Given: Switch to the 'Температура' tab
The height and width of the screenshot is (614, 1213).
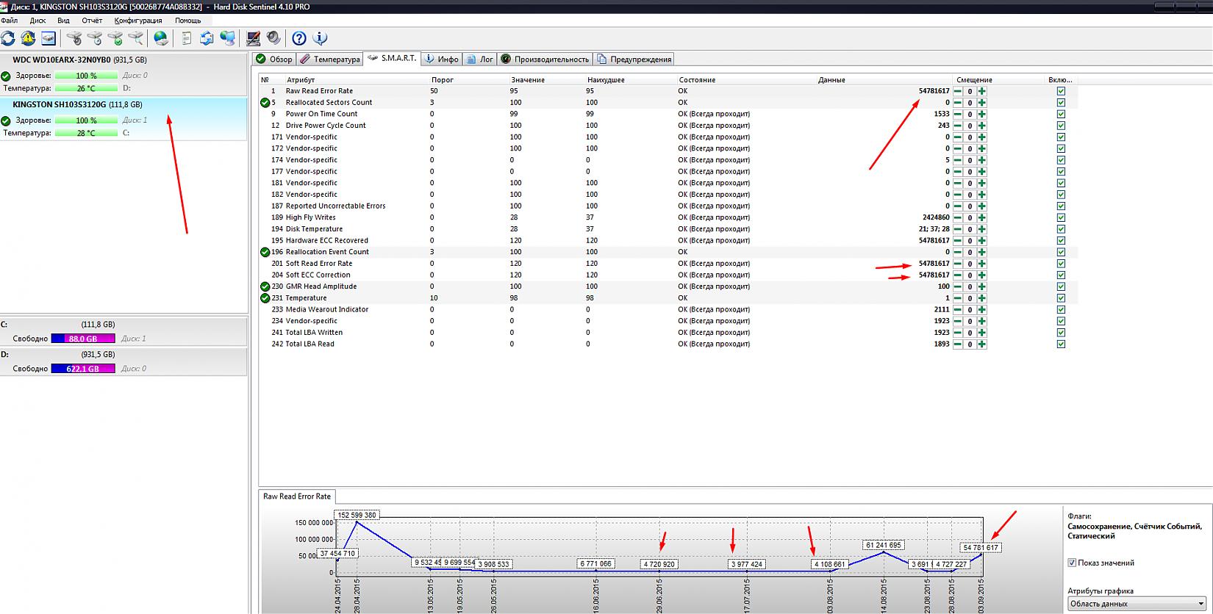Looking at the screenshot, I should (x=330, y=59).
